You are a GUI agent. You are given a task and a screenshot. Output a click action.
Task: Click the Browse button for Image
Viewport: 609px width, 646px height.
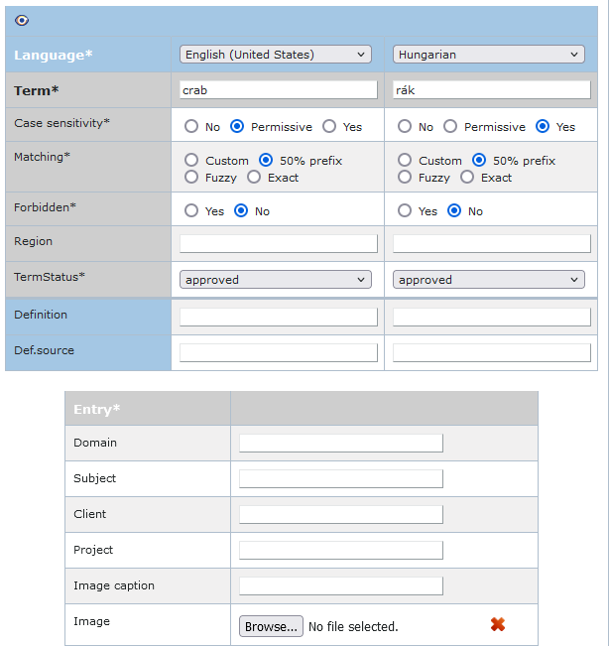[271, 626]
